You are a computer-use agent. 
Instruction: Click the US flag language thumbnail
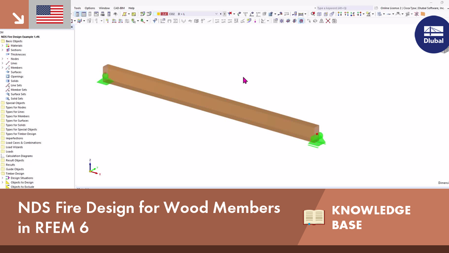(50, 14)
